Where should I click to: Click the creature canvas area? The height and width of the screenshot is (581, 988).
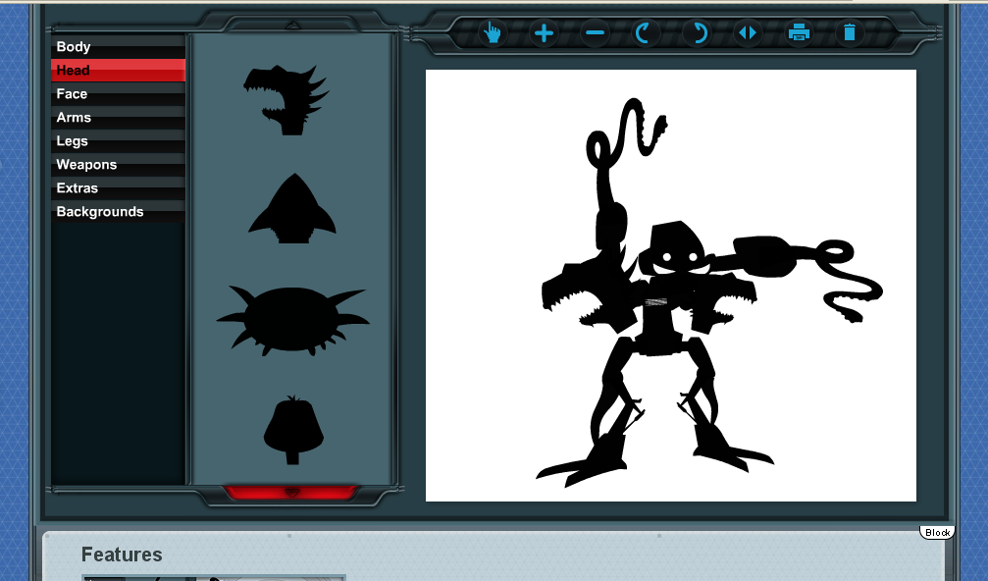click(671, 286)
